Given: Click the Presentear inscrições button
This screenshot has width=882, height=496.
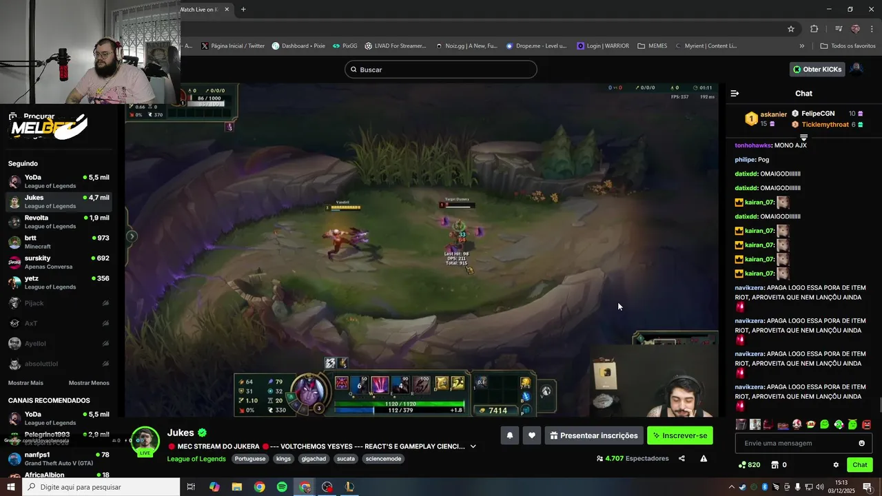Looking at the screenshot, I should click(x=593, y=435).
